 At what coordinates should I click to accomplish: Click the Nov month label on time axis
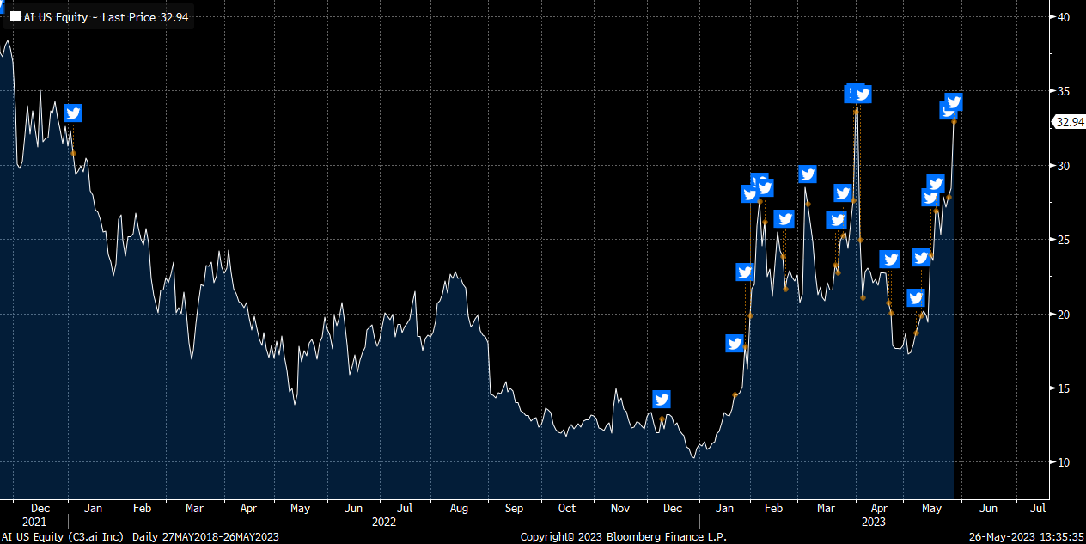tap(620, 509)
